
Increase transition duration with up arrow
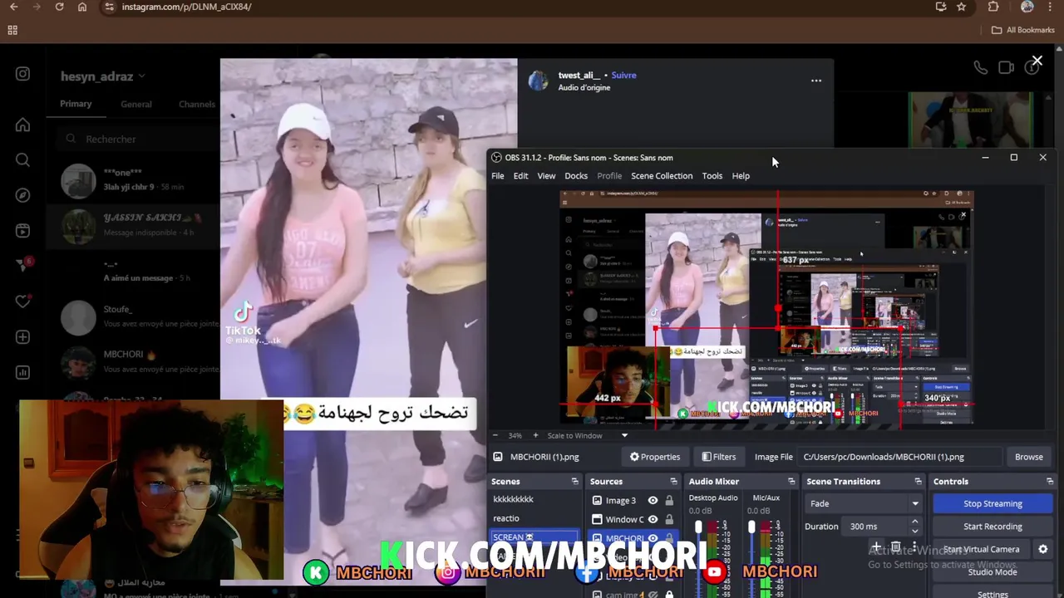click(914, 522)
